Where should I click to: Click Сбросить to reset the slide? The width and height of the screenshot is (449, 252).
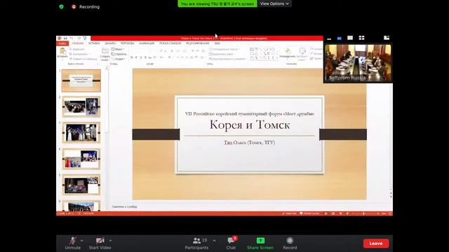coord(119,54)
